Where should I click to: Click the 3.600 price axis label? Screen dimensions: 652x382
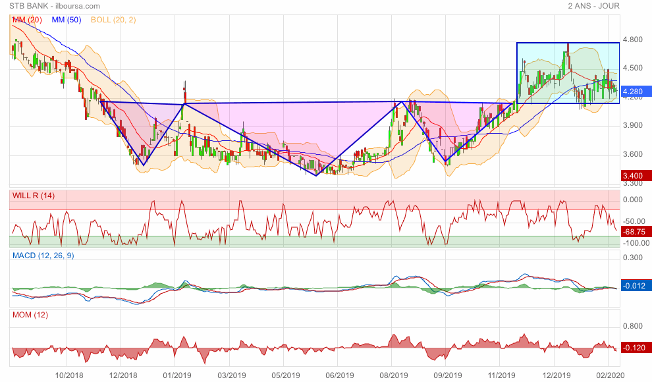633,154
